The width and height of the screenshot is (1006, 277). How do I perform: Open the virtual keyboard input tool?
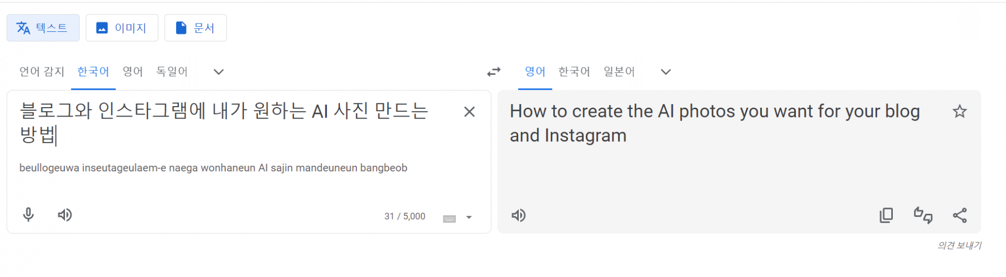click(x=449, y=218)
